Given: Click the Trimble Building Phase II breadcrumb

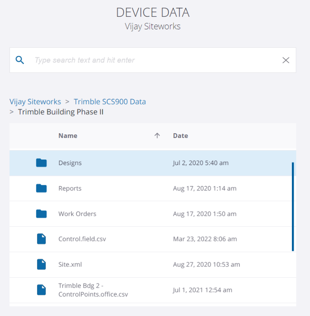Looking at the screenshot, I should [60, 112].
